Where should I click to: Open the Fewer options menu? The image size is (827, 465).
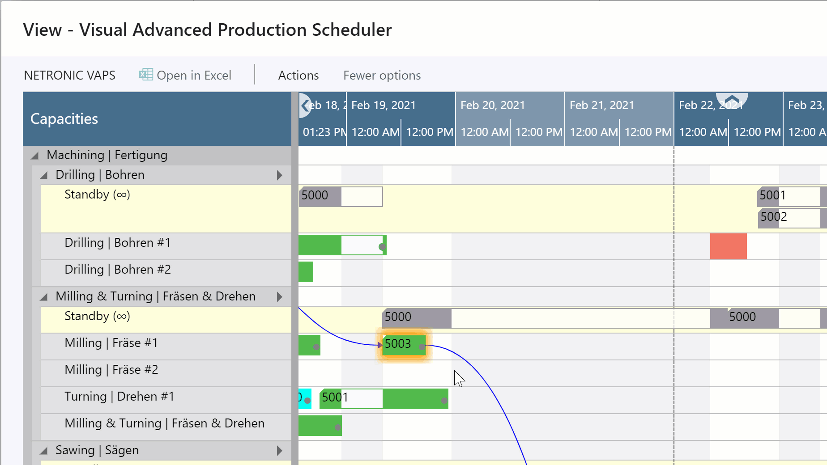coord(382,75)
